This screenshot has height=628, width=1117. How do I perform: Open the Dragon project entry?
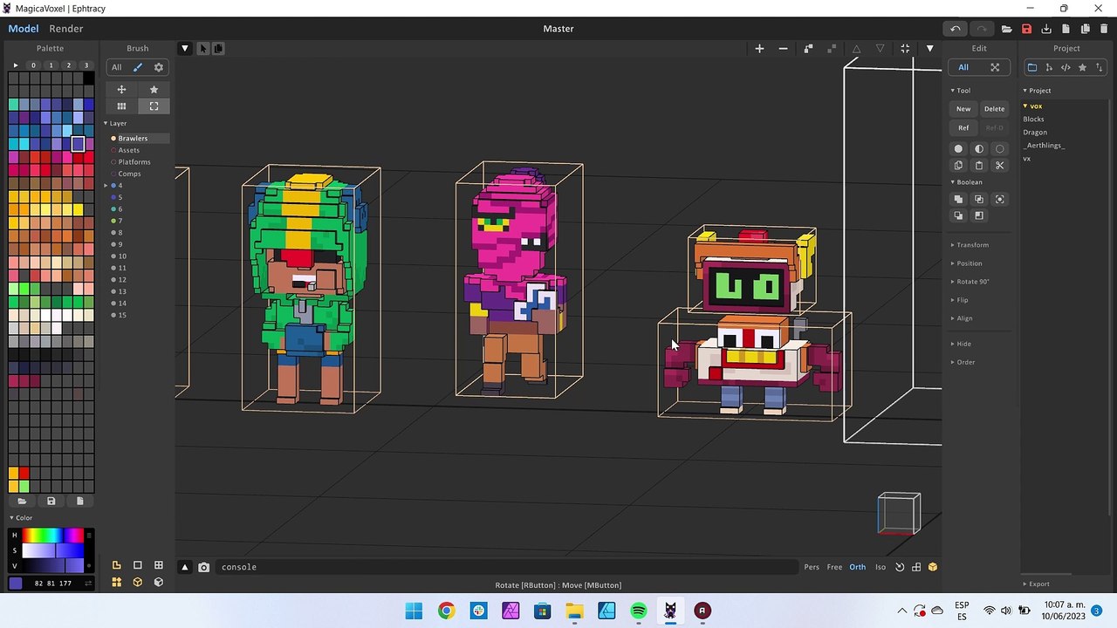click(1035, 133)
